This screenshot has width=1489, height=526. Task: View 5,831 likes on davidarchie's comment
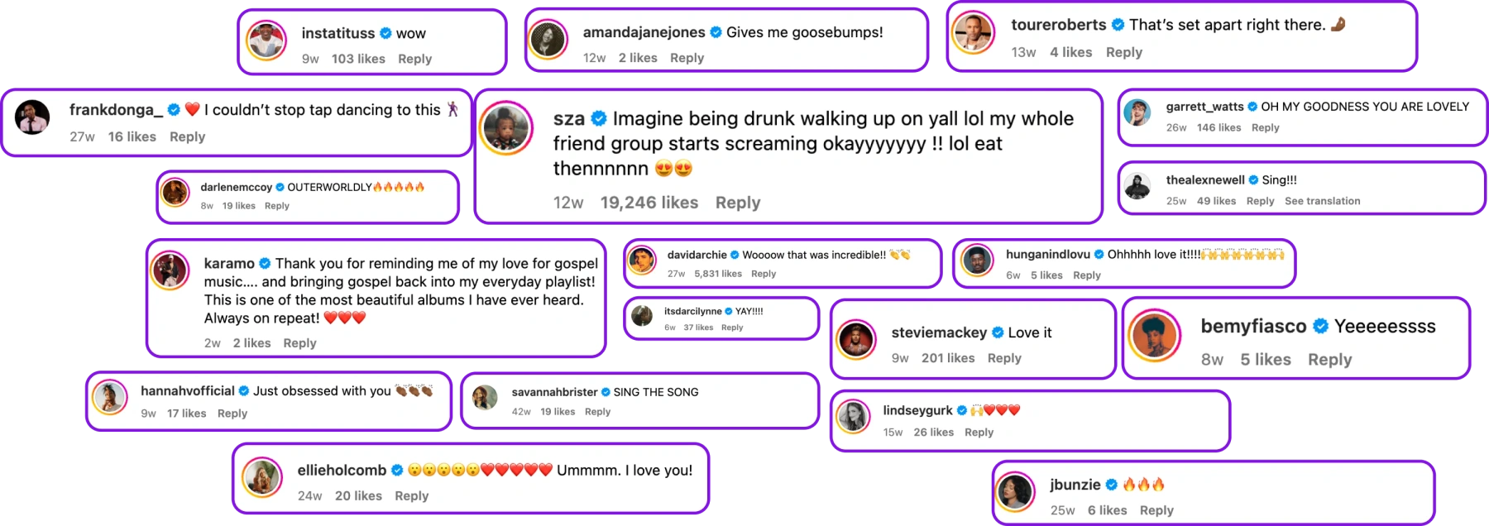[x=718, y=274]
